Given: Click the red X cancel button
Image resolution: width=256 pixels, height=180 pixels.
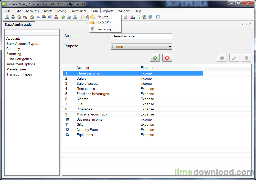Looking at the screenshot, I should tap(167, 58).
